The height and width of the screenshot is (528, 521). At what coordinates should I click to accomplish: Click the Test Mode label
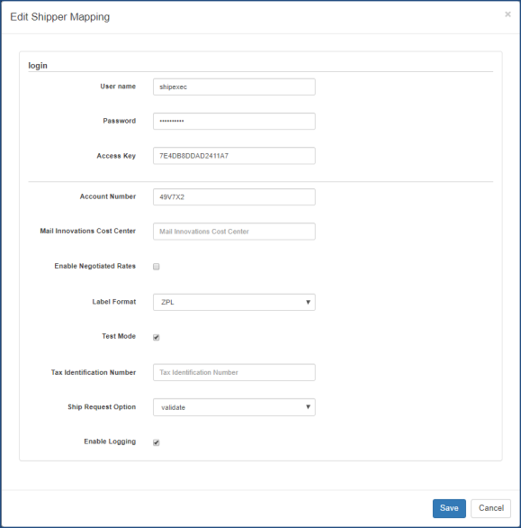(119, 336)
